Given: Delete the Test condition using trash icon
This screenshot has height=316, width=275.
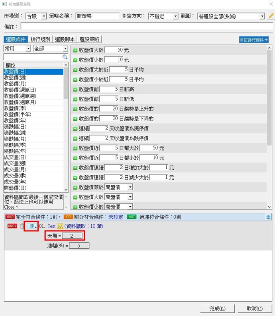Looking at the screenshot, I should 22,226.
